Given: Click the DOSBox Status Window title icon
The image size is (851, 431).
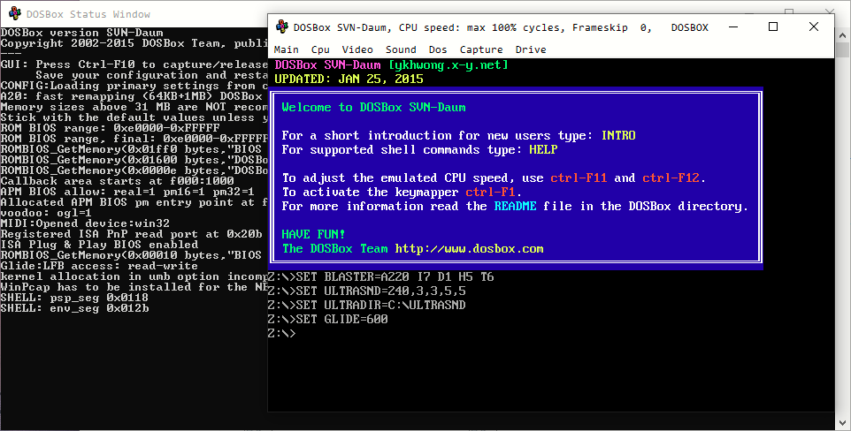Looking at the screenshot, I should pyautogui.click(x=15, y=13).
